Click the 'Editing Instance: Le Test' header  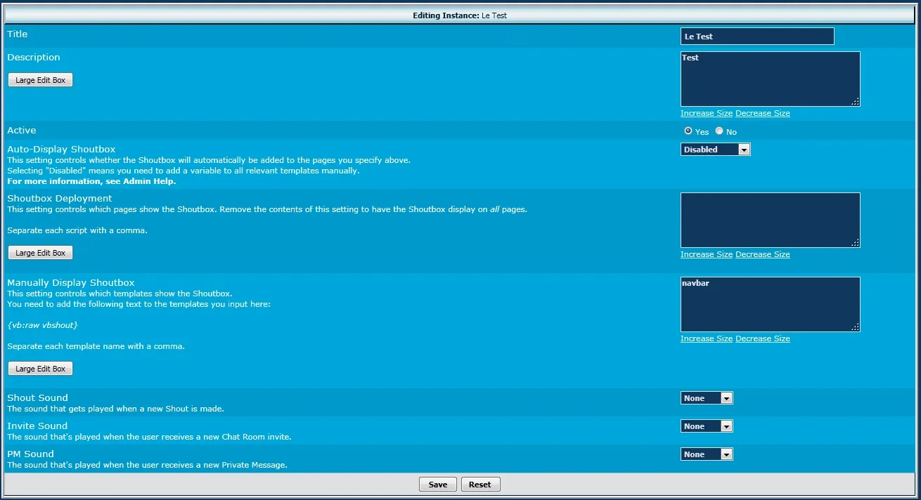[460, 15]
